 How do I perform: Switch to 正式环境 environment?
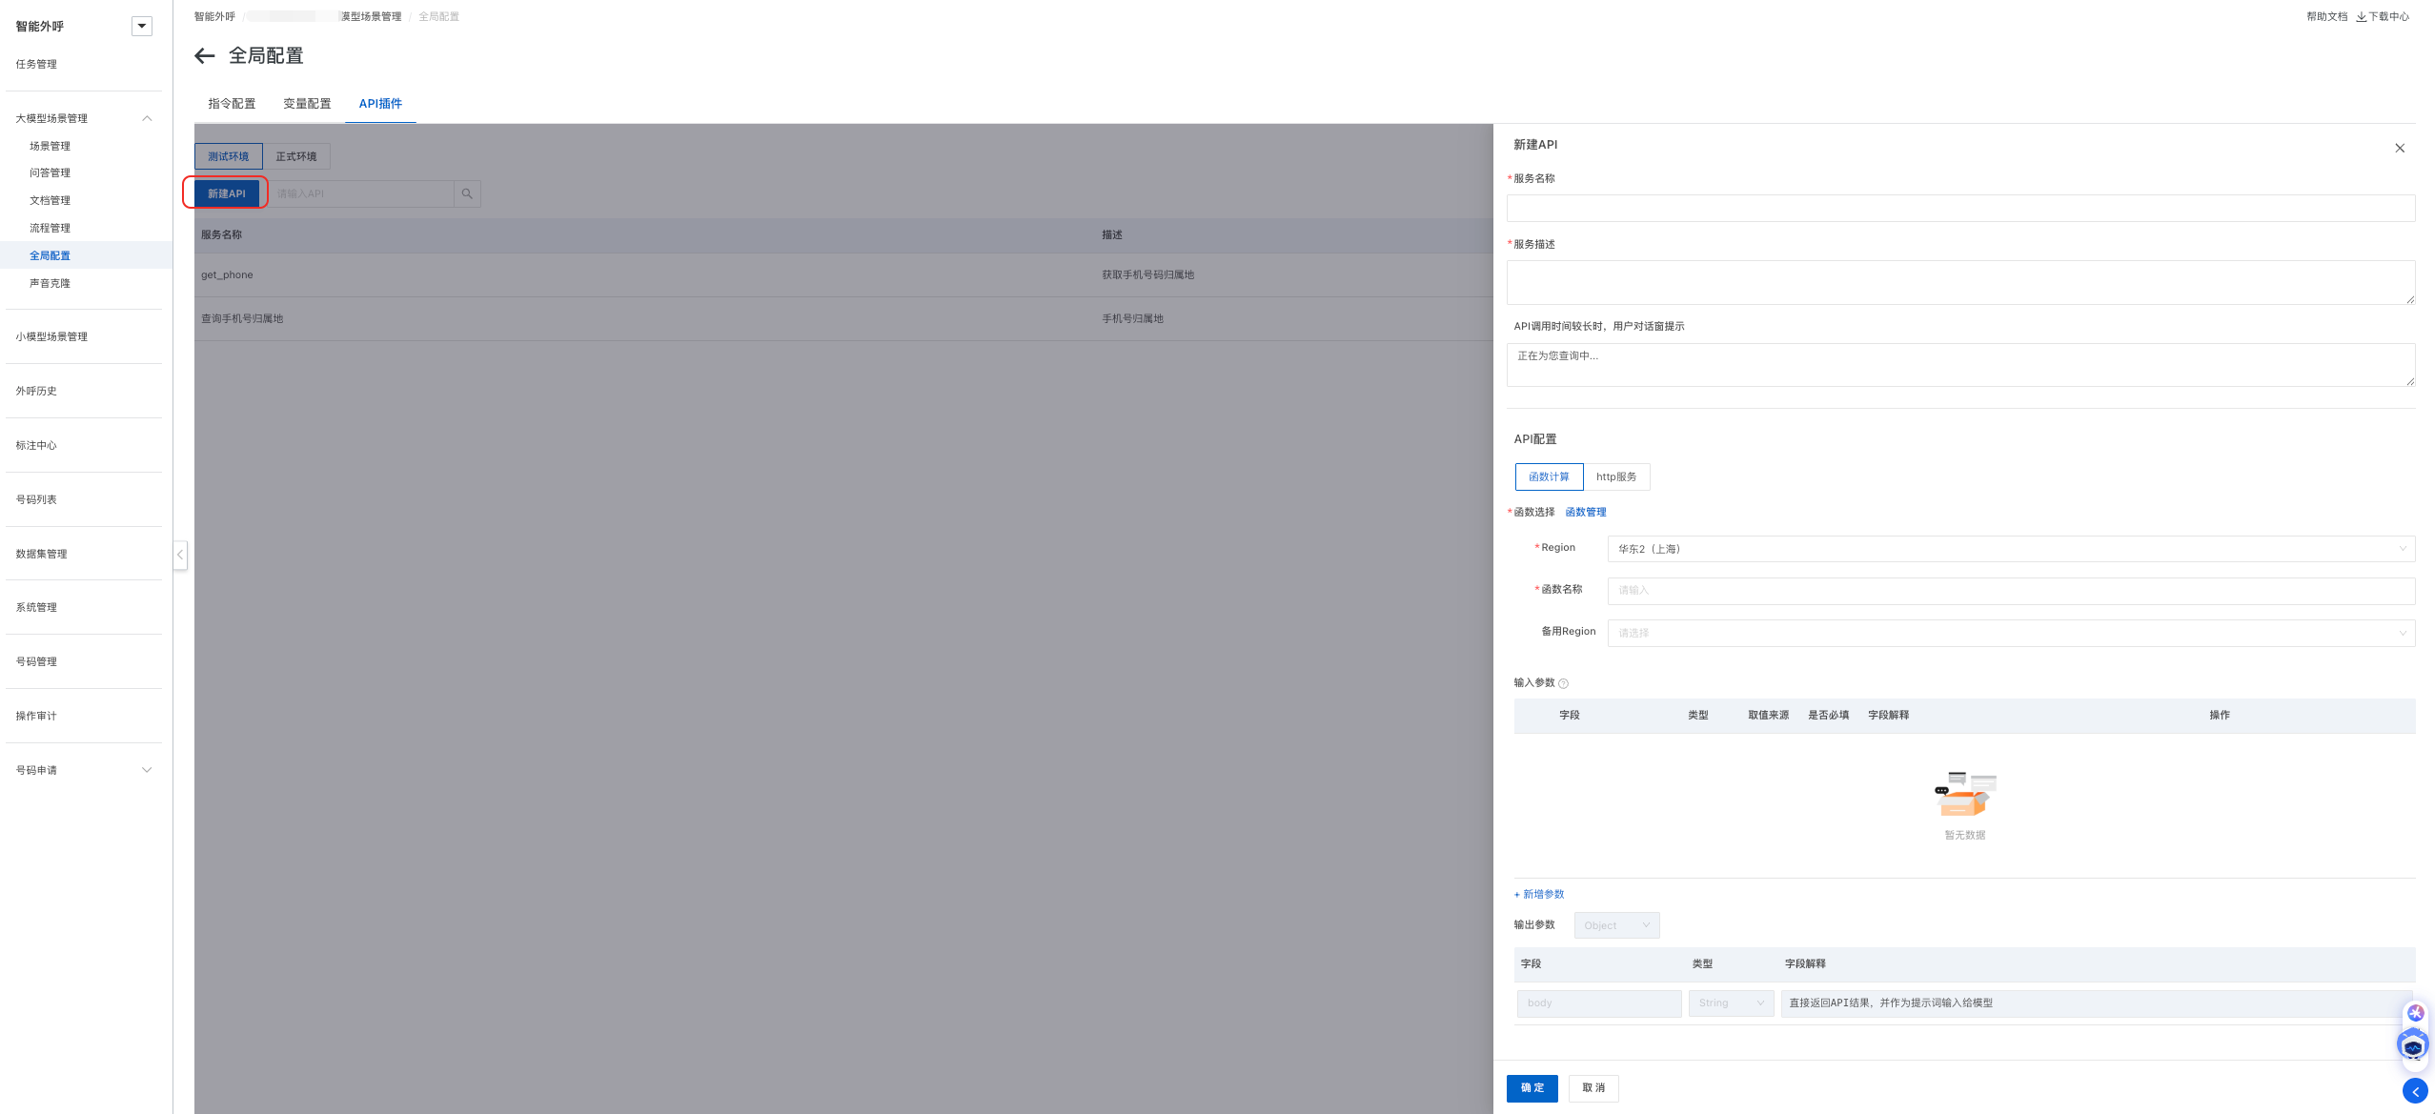(296, 156)
